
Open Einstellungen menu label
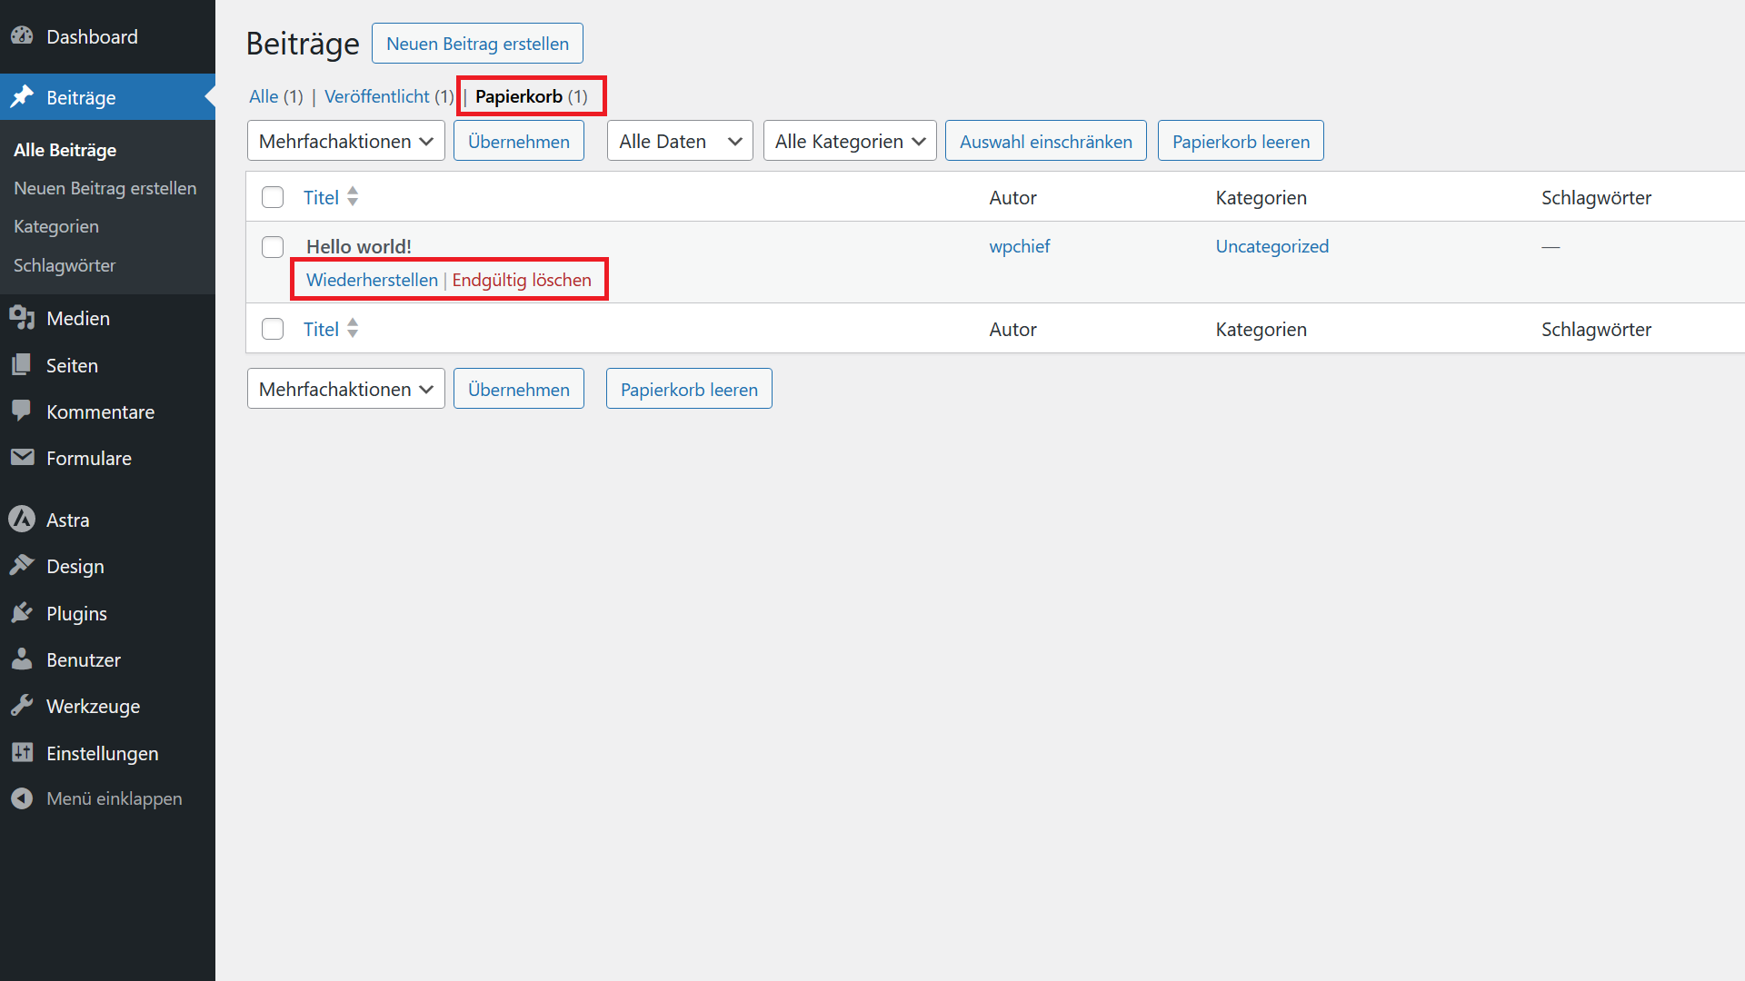[x=102, y=753]
